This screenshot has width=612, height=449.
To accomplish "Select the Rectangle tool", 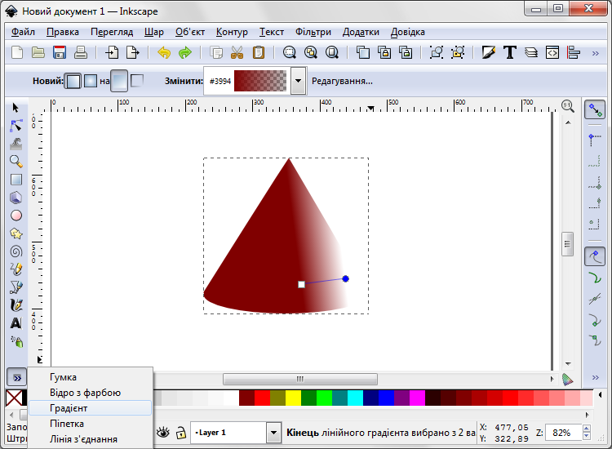I will pos(16,180).
